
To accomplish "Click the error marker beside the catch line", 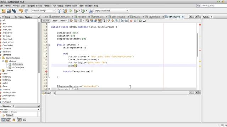I will point(46,71).
